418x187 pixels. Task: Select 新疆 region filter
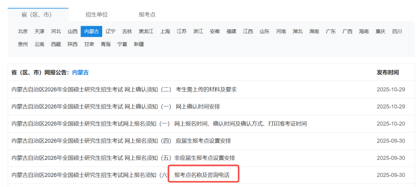point(139,44)
